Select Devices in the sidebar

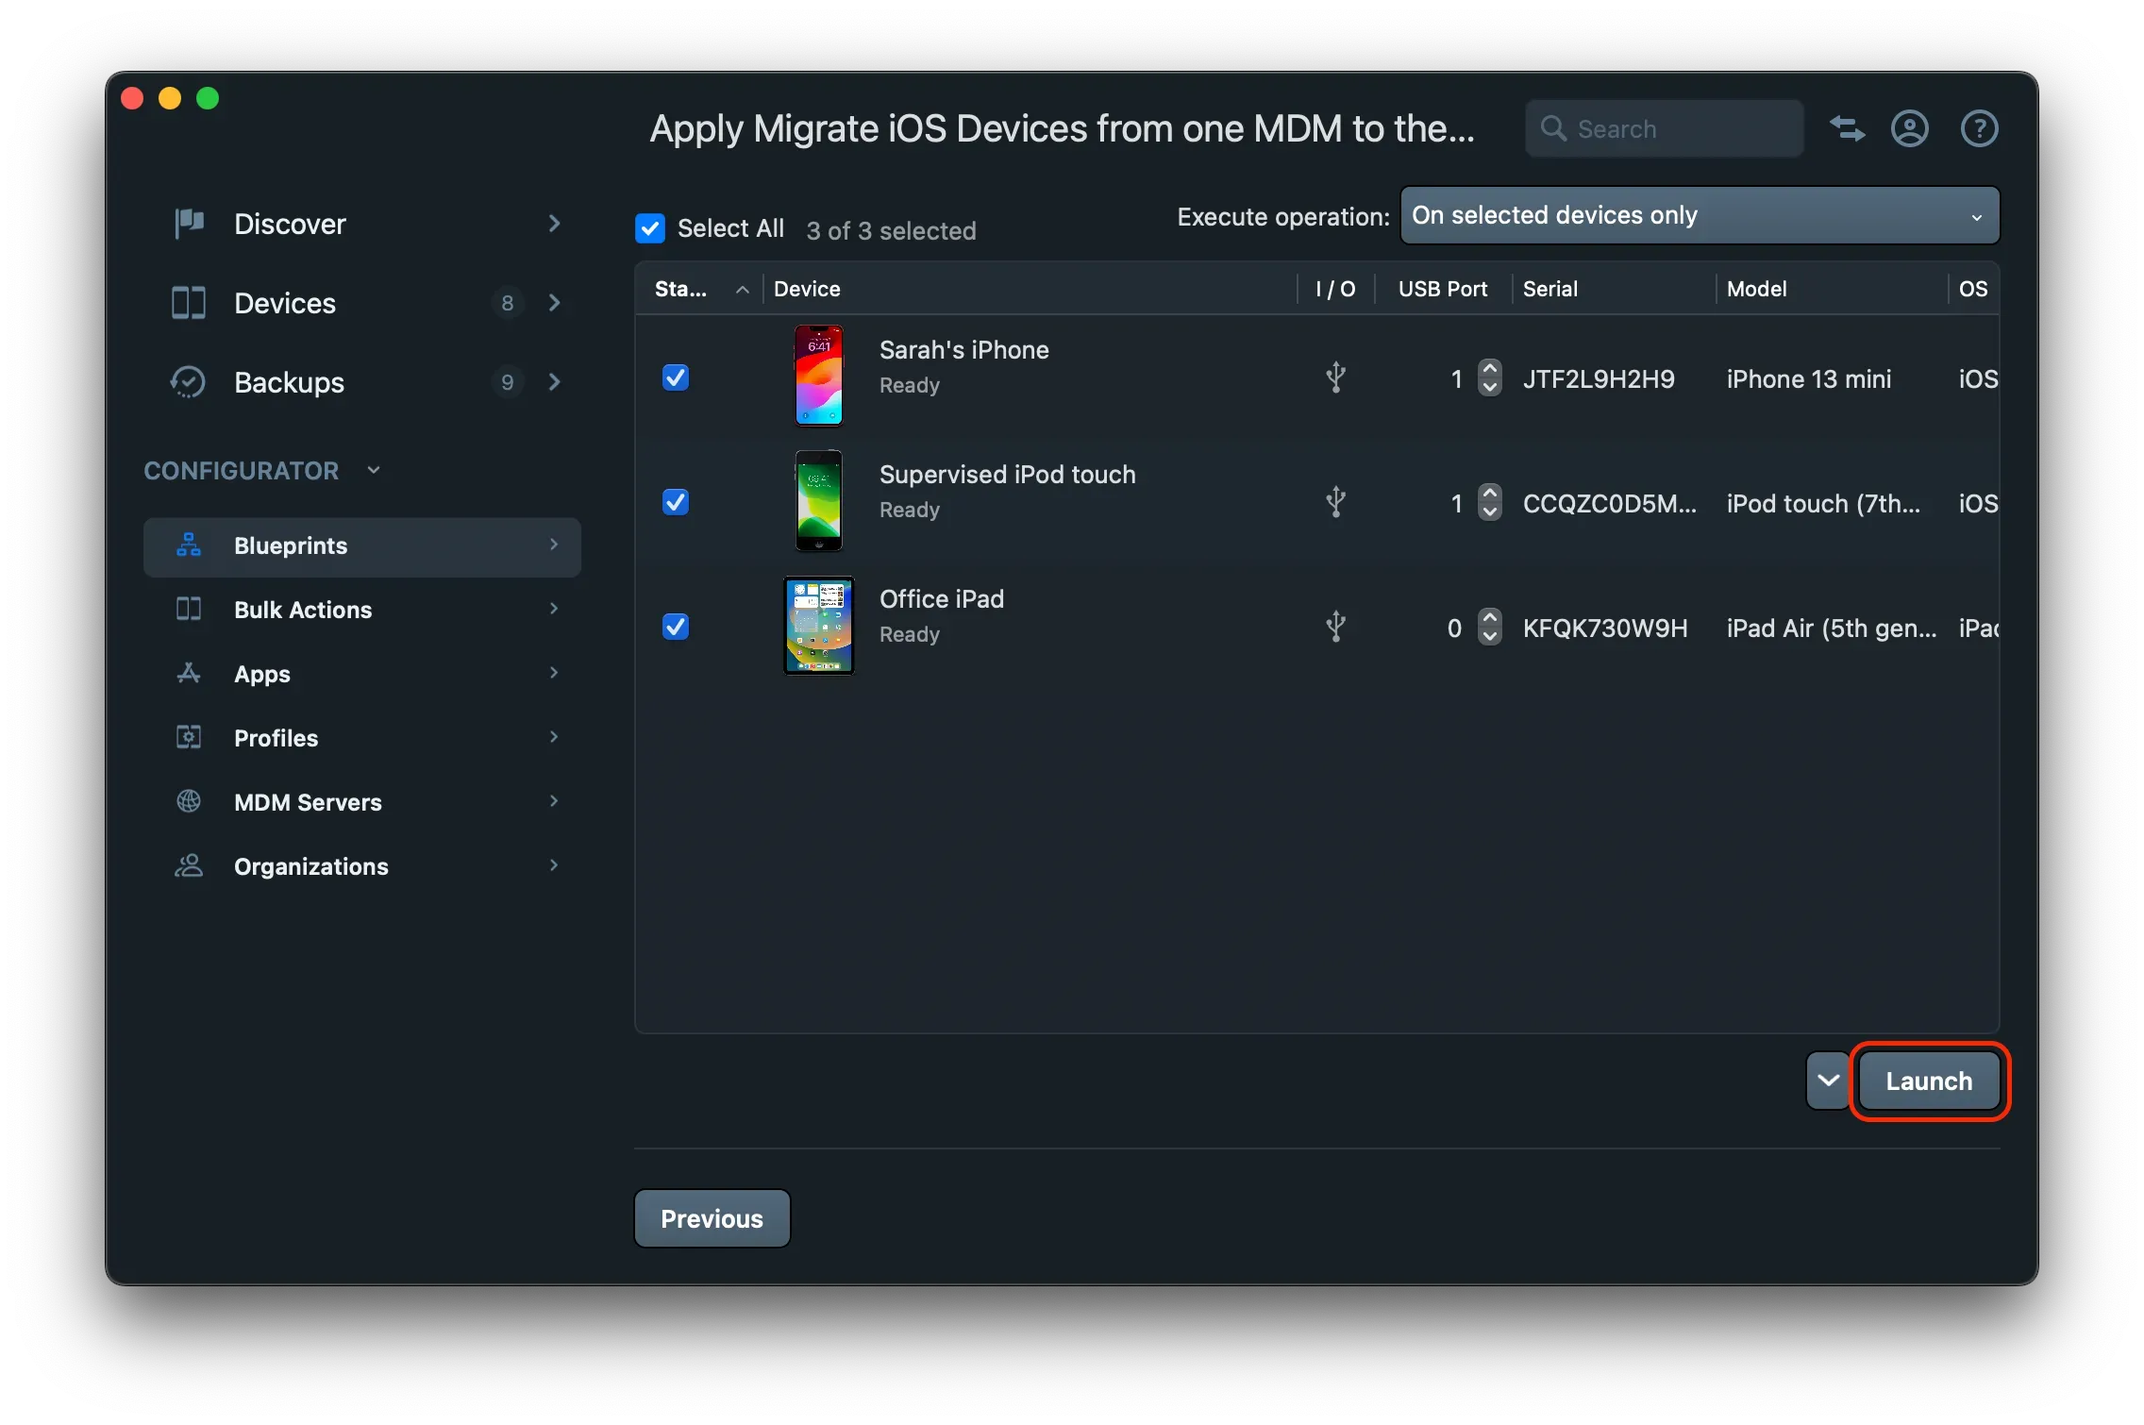(x=284, y=303)
